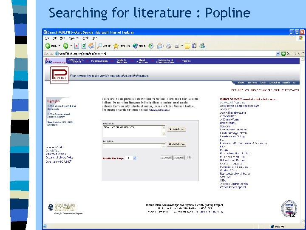The width and height of the screenshot is (306, 230).
Task: Click the Windows flag logo icon
Action: coord(300,38)
